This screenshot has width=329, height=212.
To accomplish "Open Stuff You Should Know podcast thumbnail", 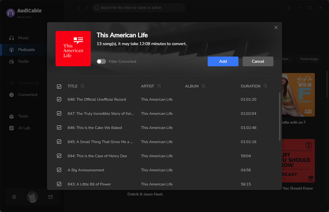I will tap(298, 160).
